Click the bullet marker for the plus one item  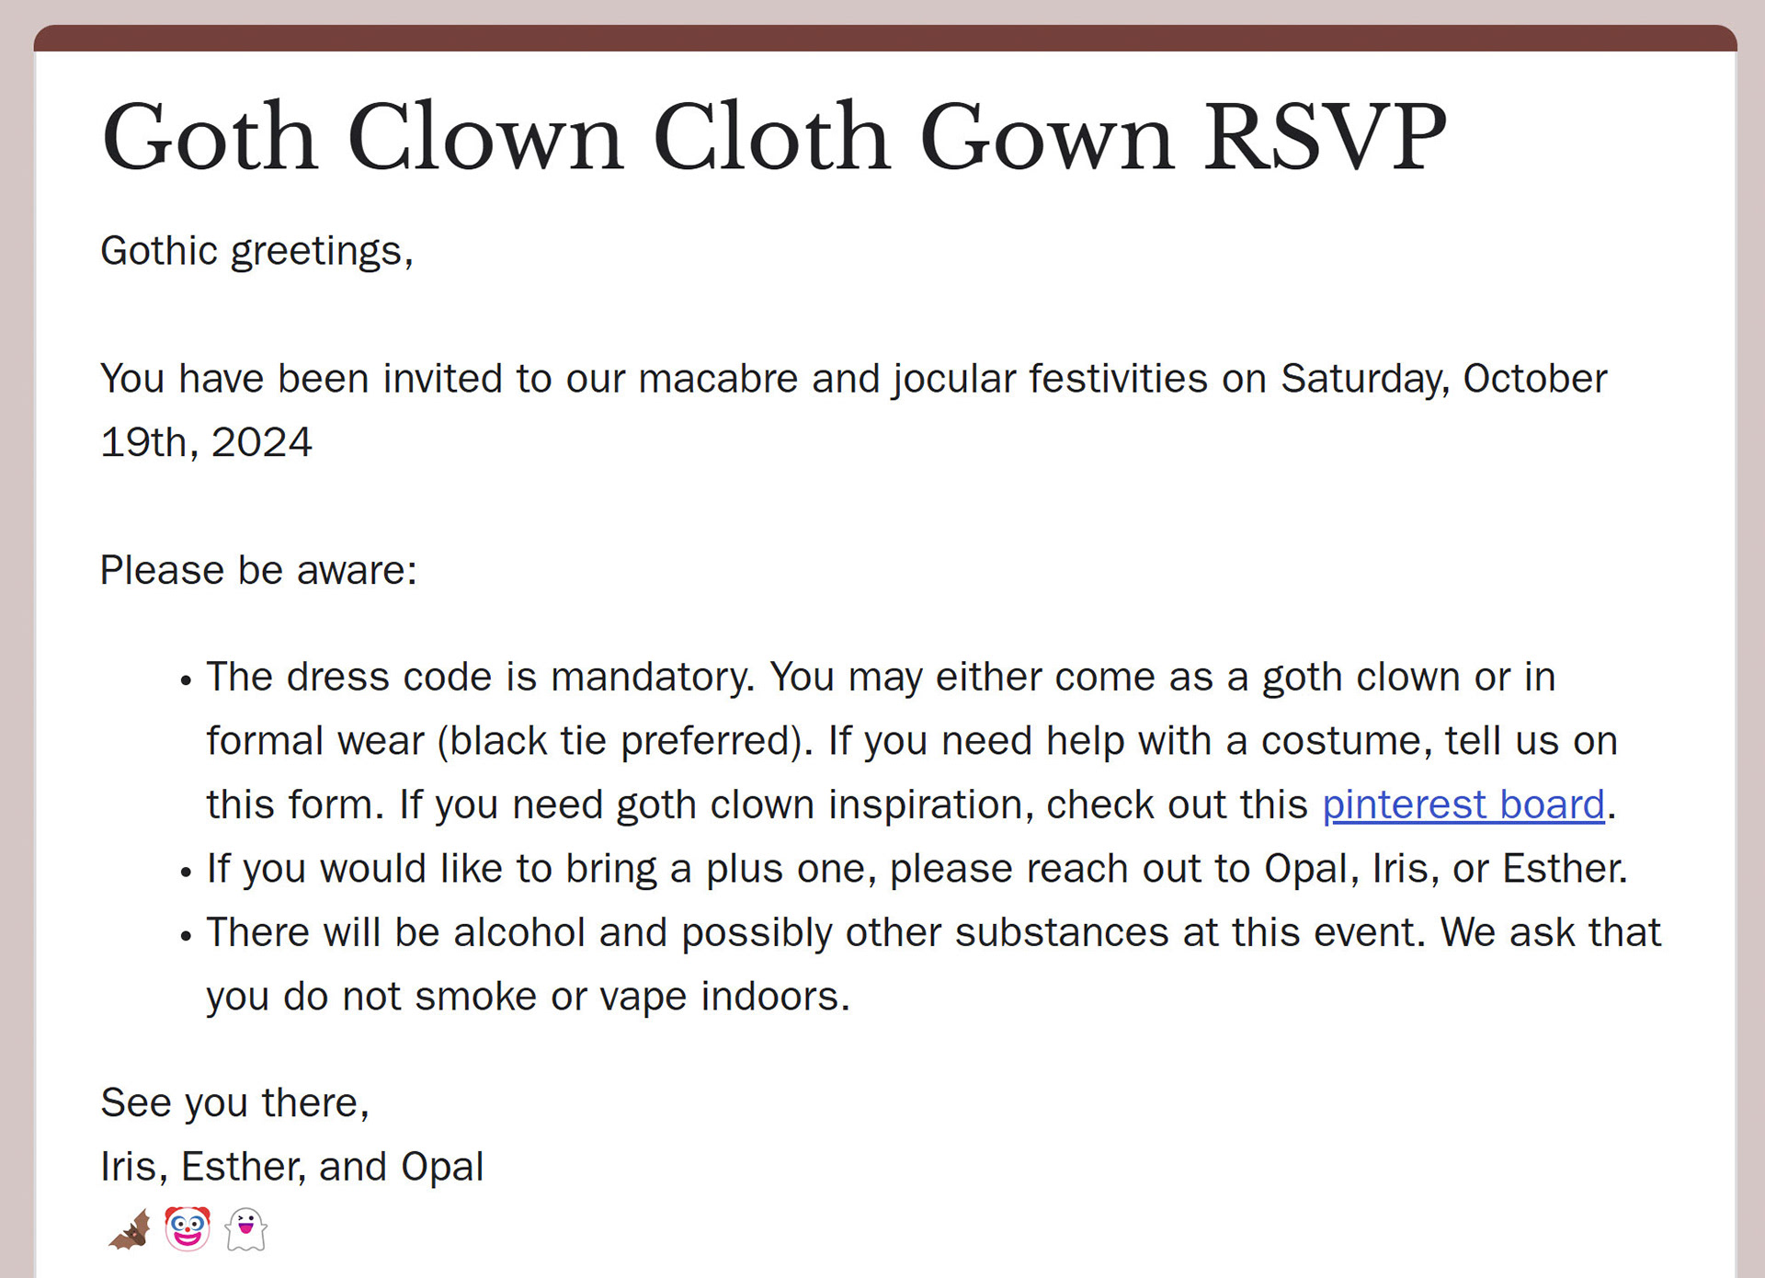click(187, 873)
